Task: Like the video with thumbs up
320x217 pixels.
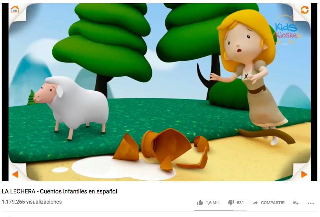Action: (200, 203)
